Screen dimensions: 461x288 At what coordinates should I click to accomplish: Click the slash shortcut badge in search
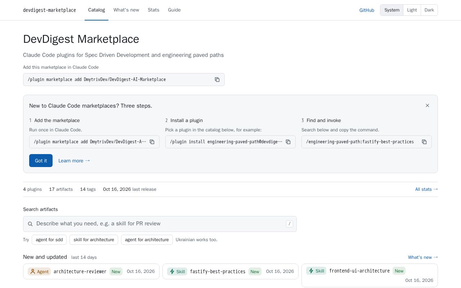[290, 224]
